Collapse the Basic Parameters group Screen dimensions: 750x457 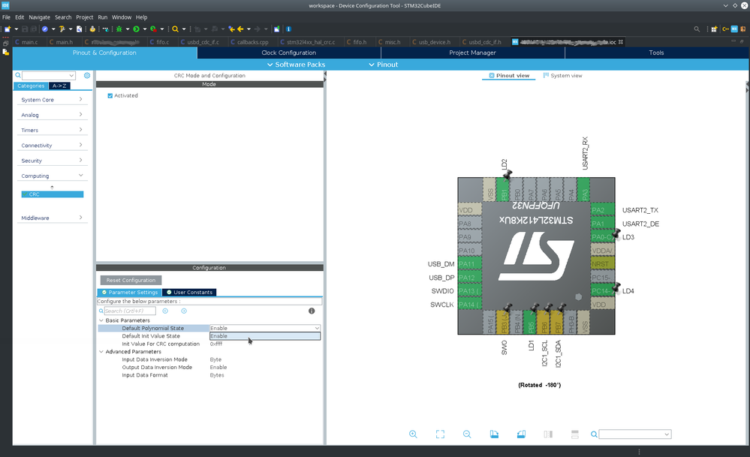(x=101, y=320)
